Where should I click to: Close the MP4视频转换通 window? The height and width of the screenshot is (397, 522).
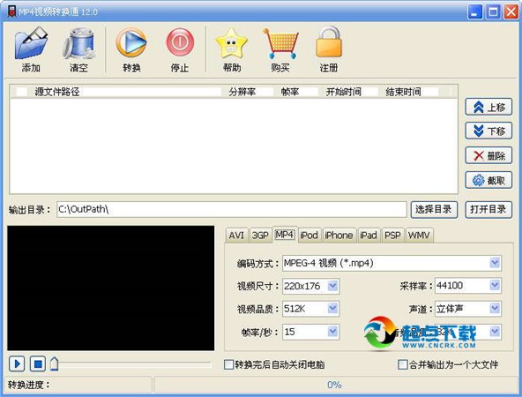click(x=511, y=12)
